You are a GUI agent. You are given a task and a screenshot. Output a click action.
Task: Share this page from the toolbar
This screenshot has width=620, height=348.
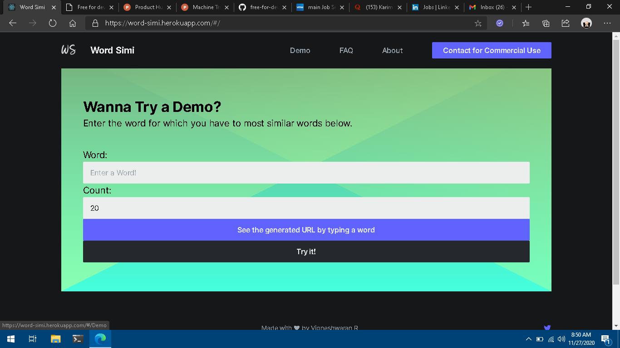pos(566,23)
